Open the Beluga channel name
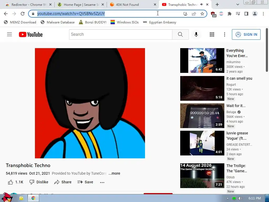Viewport: 269px width, 202px height. click(x=231, y=112)
